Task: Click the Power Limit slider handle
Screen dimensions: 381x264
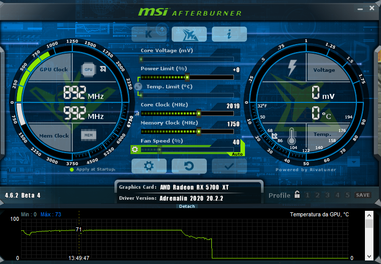Action: [x=187, y=77]
